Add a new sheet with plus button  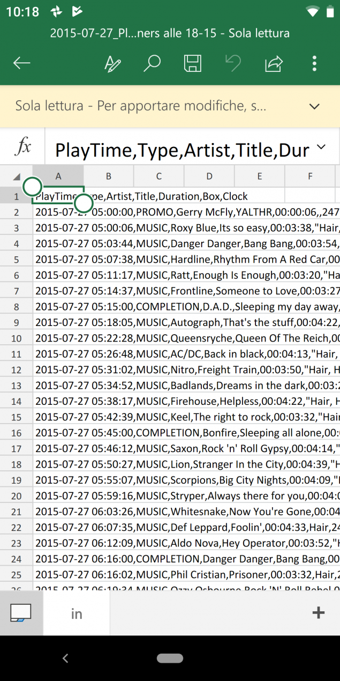319,613
